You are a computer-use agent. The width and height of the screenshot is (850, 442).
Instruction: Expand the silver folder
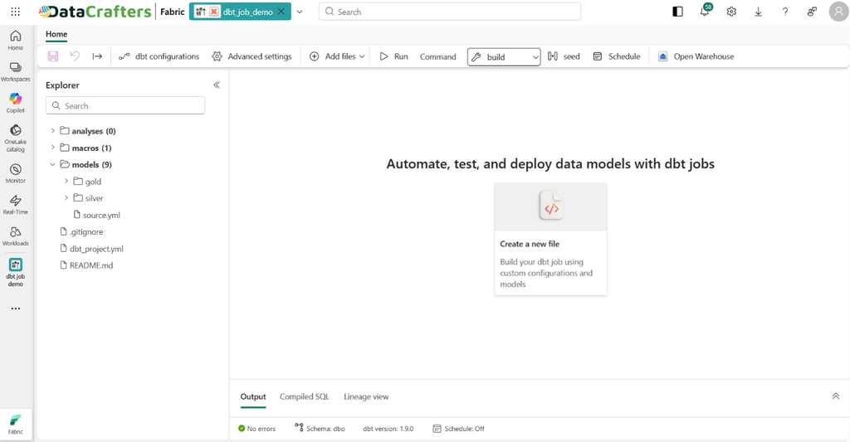tap(66, 197)
